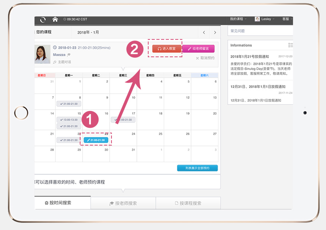326x230 pixels.
Task: Switch to the 按课程搜索 tab
Action: click(x=188, y=203)
